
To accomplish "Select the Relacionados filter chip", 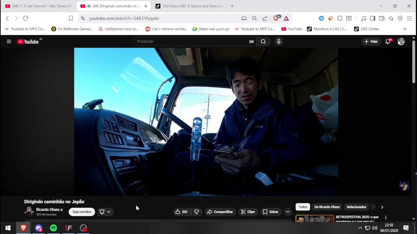I will [x=356, y=207].
